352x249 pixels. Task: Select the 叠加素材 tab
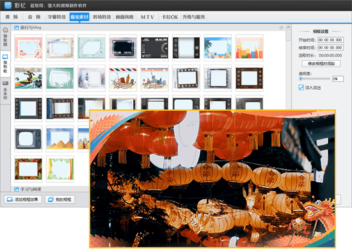coord(79,17)
